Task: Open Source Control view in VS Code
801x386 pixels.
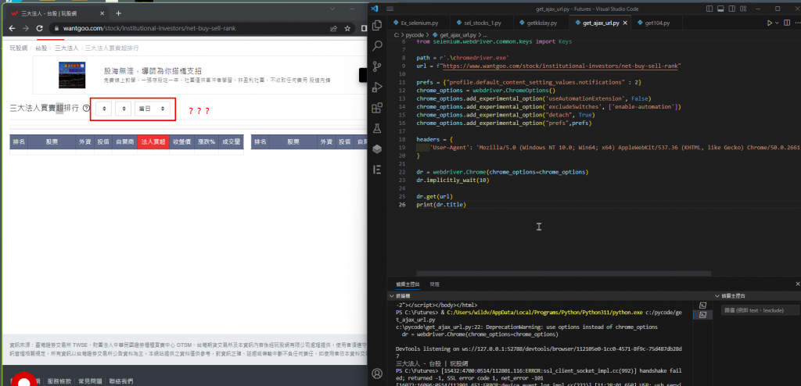Action: point(377,66)
